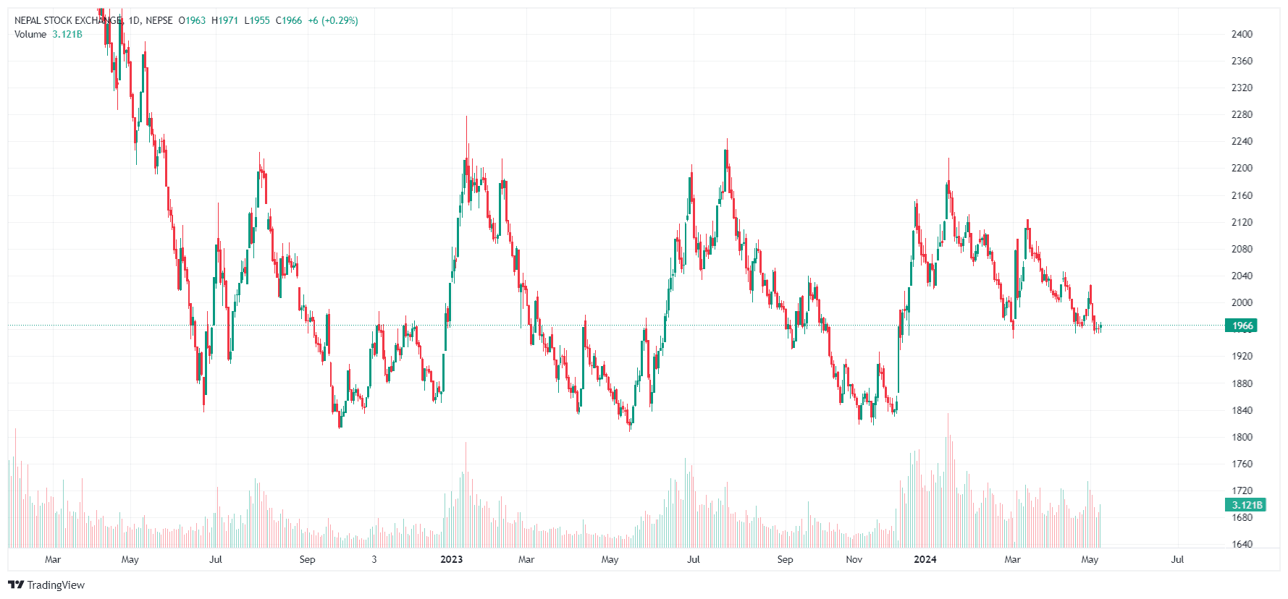Click the '3' date label on time axis
Viewport: 1288px width, 599px height.
(374, 559)
